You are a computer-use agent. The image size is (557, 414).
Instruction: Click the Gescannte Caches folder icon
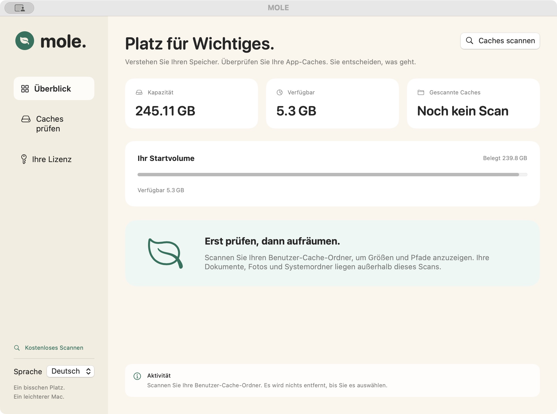pos(421,92)
